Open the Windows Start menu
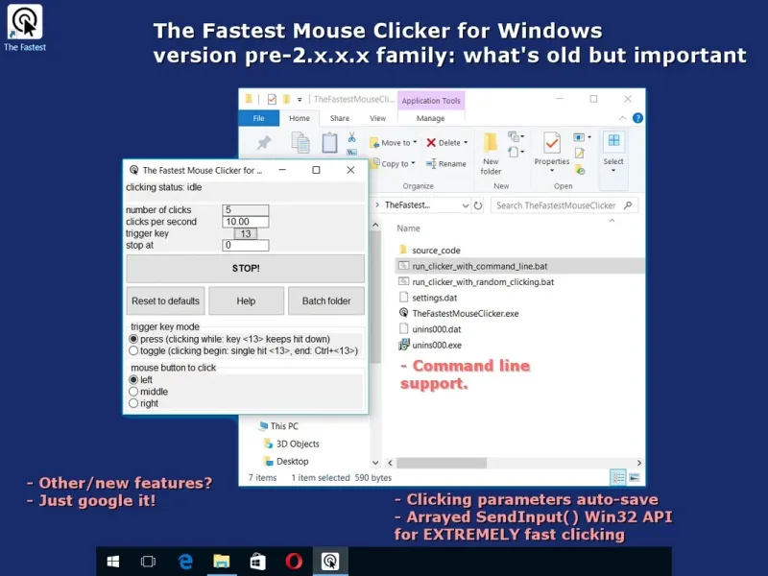 tap(113, 562)
